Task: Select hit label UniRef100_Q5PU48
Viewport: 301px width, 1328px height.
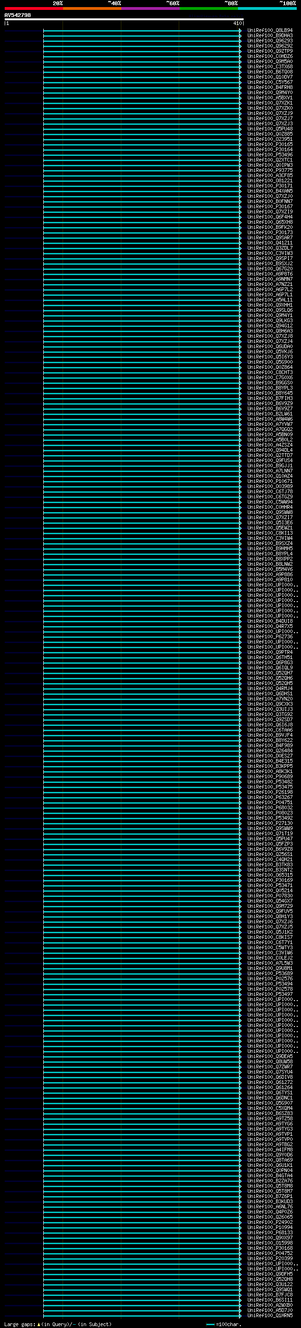Action: [269, 129]
